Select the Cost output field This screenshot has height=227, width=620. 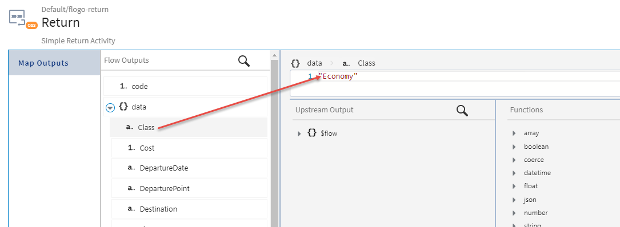[189, 148]
